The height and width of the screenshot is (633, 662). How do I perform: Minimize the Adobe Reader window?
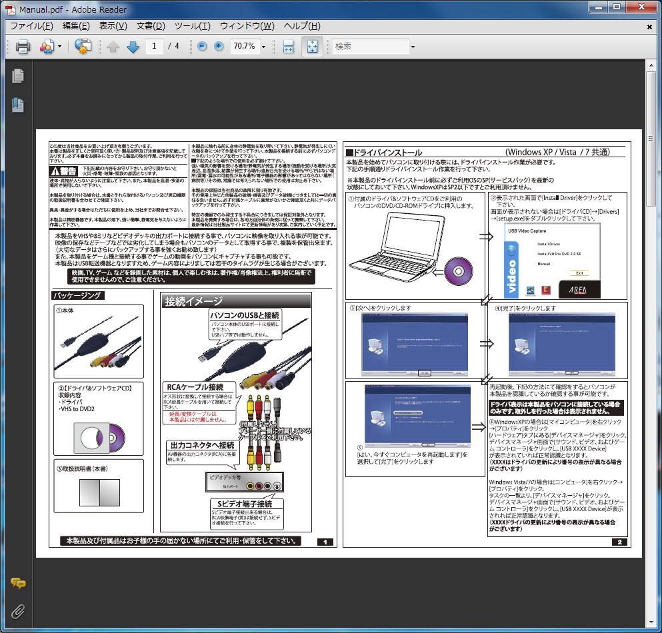[598, 7]
